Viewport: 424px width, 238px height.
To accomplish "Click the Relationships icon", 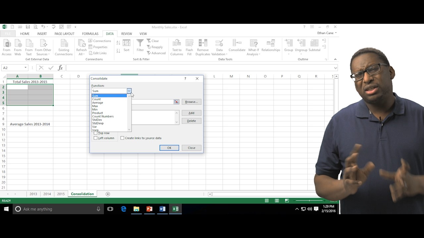I will 271,46.
